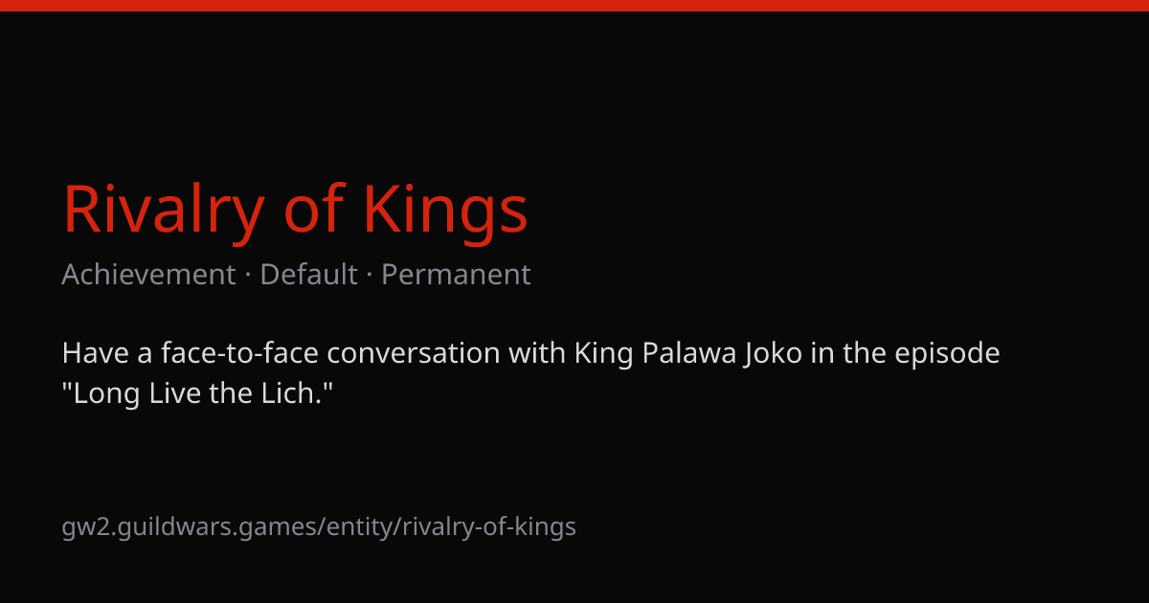1149x603 pixels.
Task: Click the rivalry-of-kings slug in the URL
Action: point(489,526)
